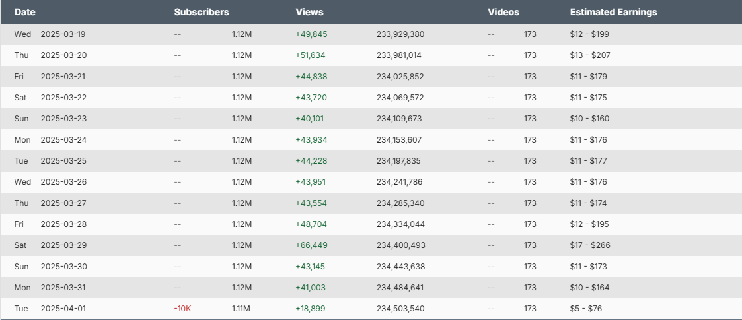
Task: Click the earnings value $11 - $179
Action: point(588,77)
